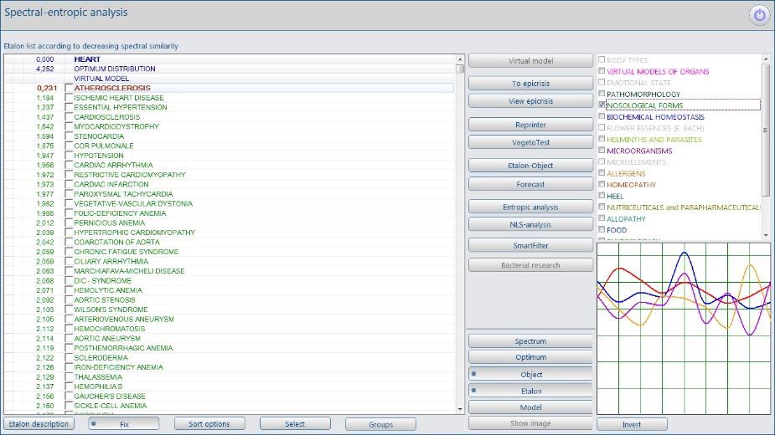Uncheck the Nosological Forms checkbox
The height and width of the screenshot is (435, 775).
[x=602, y=105]
